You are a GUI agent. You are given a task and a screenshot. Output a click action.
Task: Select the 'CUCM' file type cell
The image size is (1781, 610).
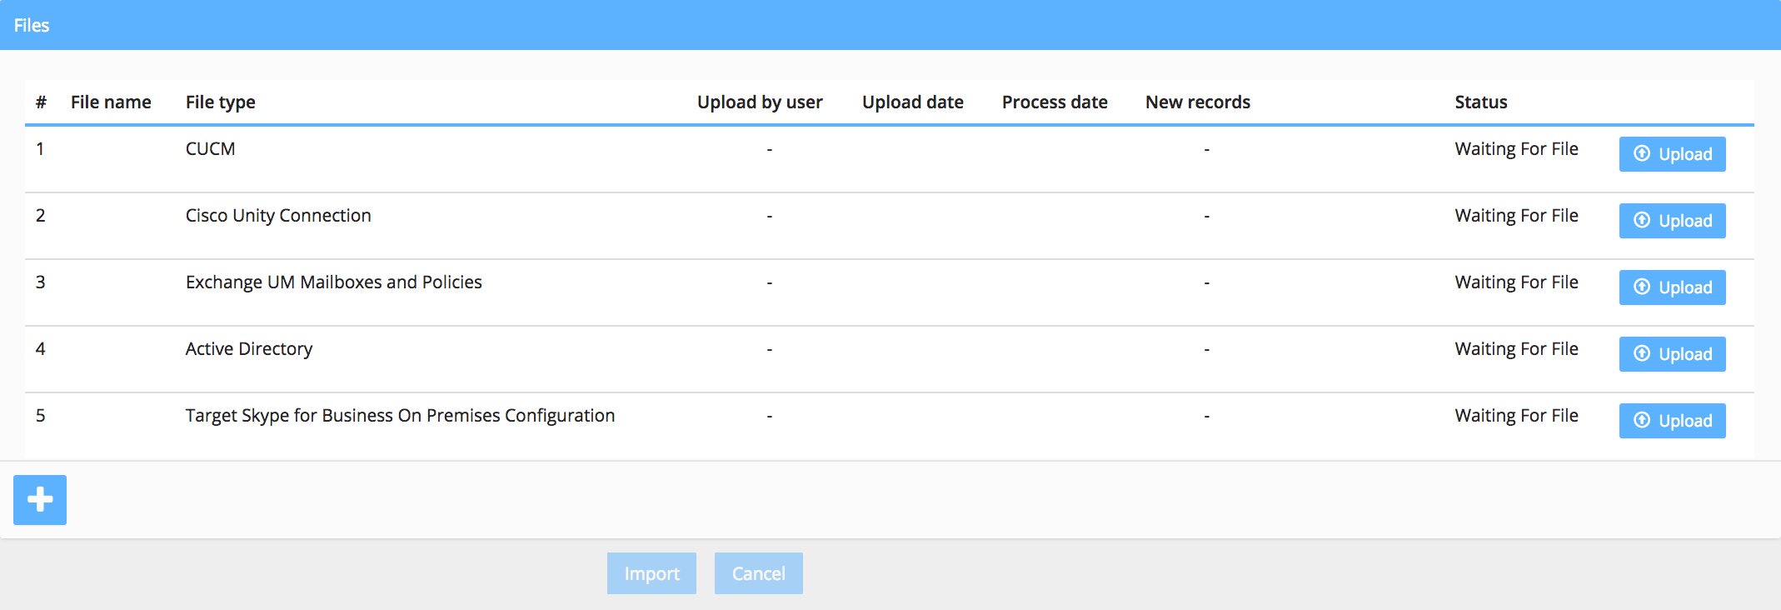click(x=210, y=148)
